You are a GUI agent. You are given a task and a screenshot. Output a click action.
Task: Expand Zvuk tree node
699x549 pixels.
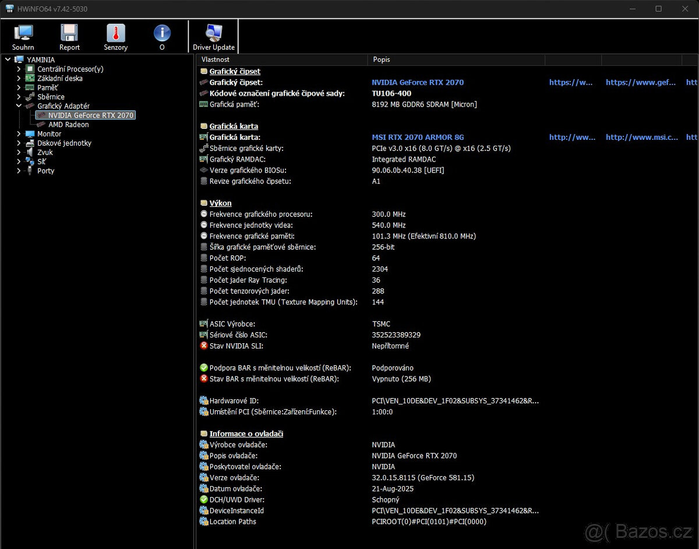[19, 152]
